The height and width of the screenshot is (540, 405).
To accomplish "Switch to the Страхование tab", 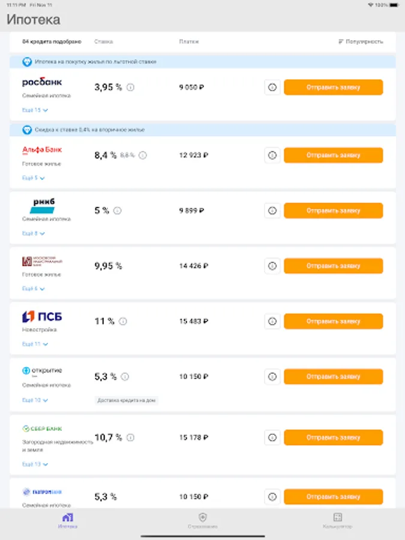I will [202, 520].
